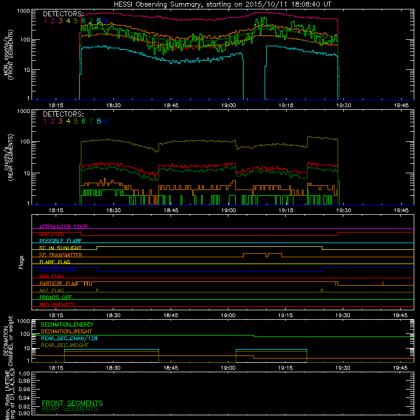Click the DETECTORS: label in rear segments plot
420x420 pixels.
pos(64,114)
